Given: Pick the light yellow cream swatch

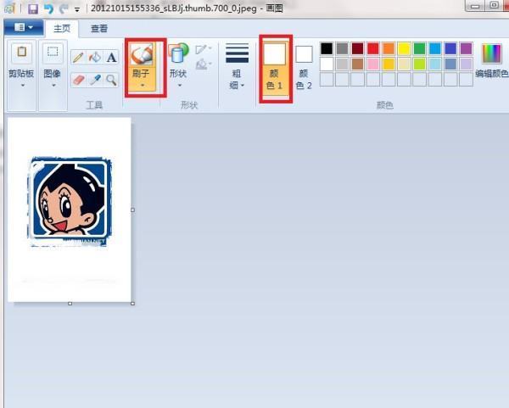Looking at the screenshot, I should (x=404, y=64).
